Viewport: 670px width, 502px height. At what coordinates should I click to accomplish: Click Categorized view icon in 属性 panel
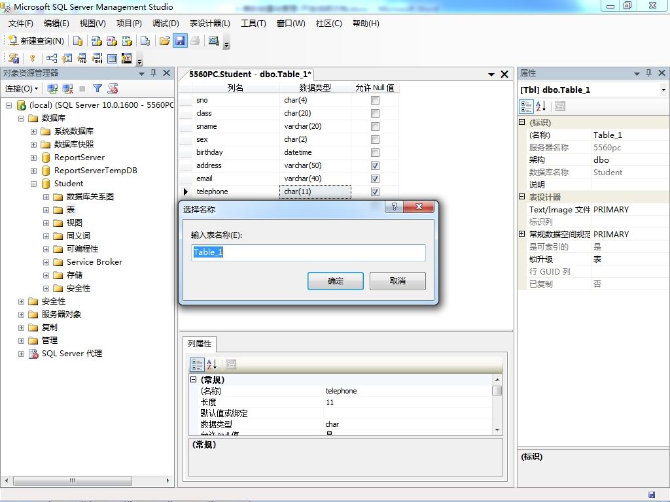[x=526, y=107]
